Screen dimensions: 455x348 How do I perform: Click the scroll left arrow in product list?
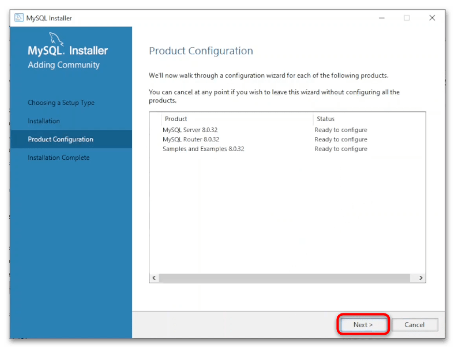(154, 278)
